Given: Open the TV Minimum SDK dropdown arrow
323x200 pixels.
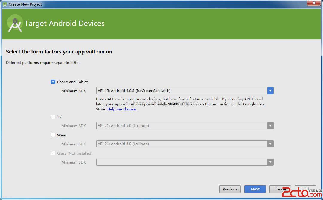Looking at the screenshot, I should click(x=270, y=126).
